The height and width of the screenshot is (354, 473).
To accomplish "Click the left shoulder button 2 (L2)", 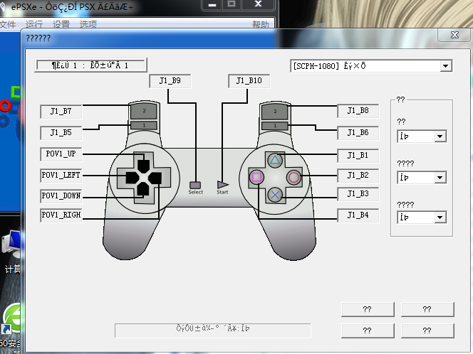I will pyautogui.click(x=144, y=111).
